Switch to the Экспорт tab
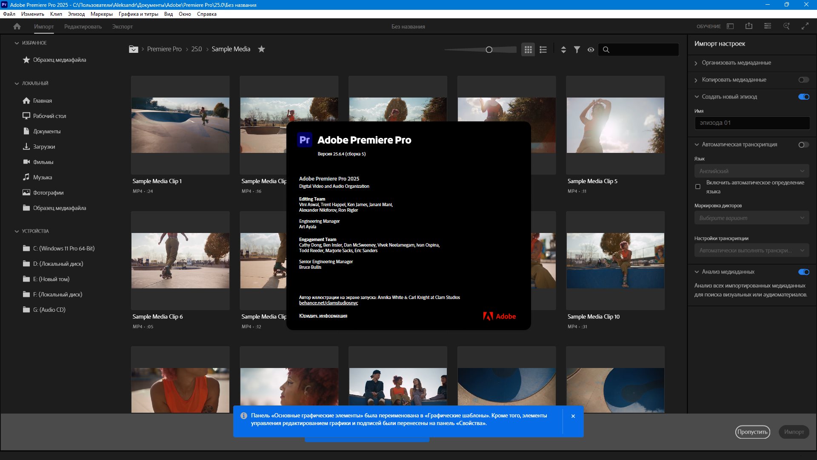The width and height of the screenshot is (817, 460). [x=123, y=26]
